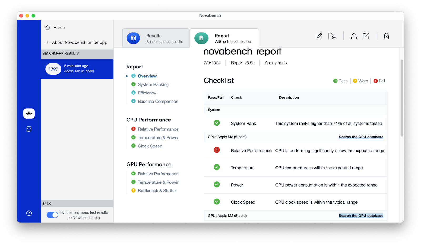This screenshot has height=245, width=421.
Task: Select the Apple M2 benchmark result entry
Action: coord(77,69)
